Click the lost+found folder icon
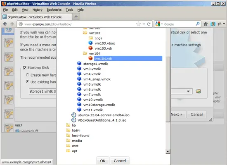Image resolution: width=227 pixels, height=165 pixels. 68,135
